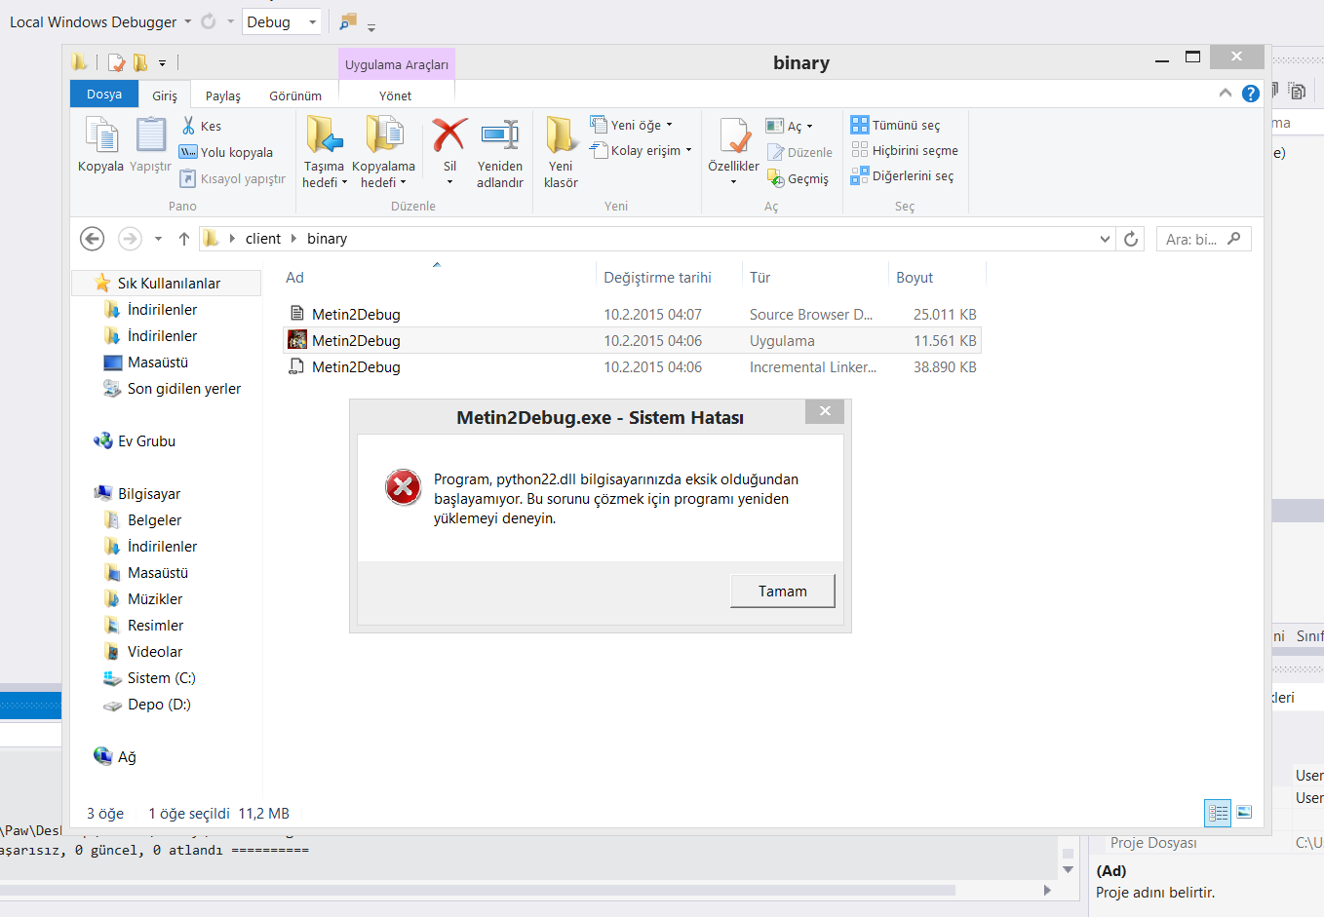
Task: Switch to the Giriş ribbon tab
Action: [165, 96]
